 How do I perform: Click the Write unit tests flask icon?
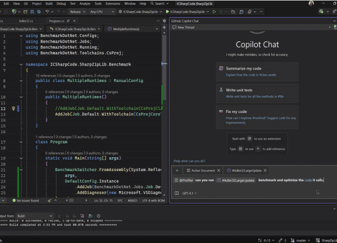[221, 90]
